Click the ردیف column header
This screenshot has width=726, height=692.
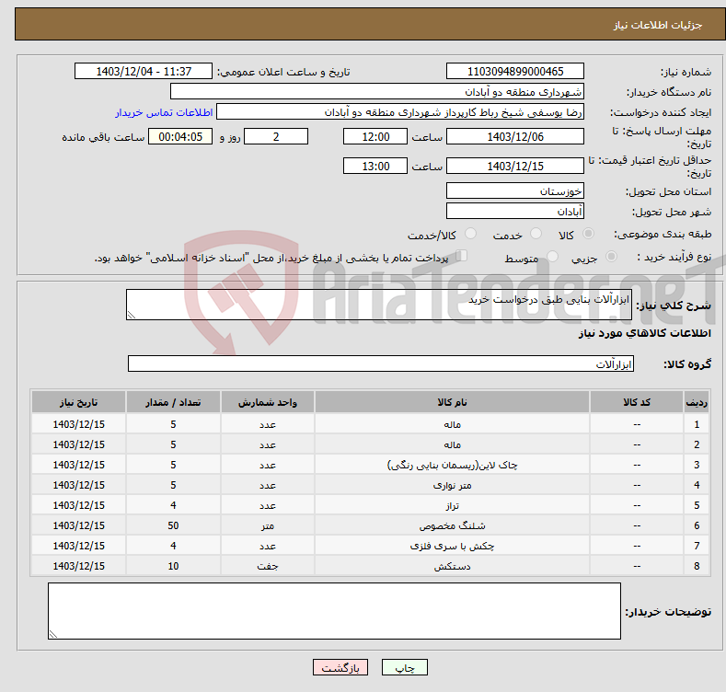697,402
